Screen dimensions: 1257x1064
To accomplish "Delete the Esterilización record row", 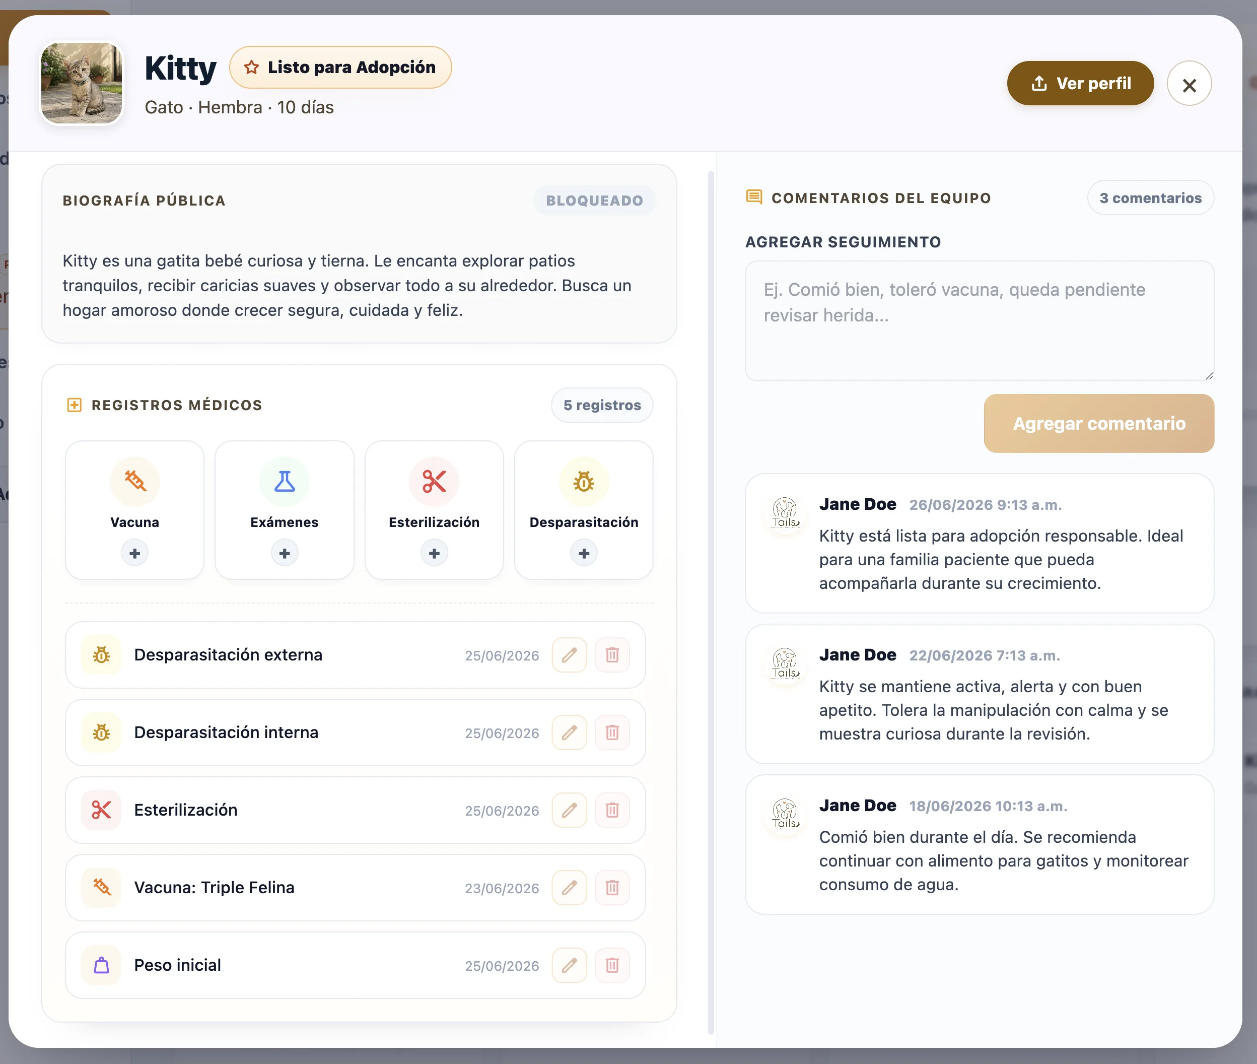I will coord(612,810).
